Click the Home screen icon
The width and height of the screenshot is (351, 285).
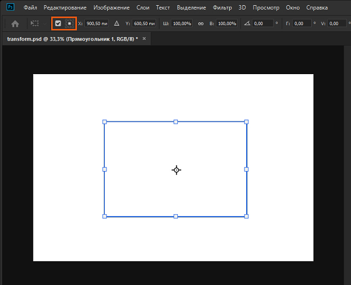tap(15, 23)
